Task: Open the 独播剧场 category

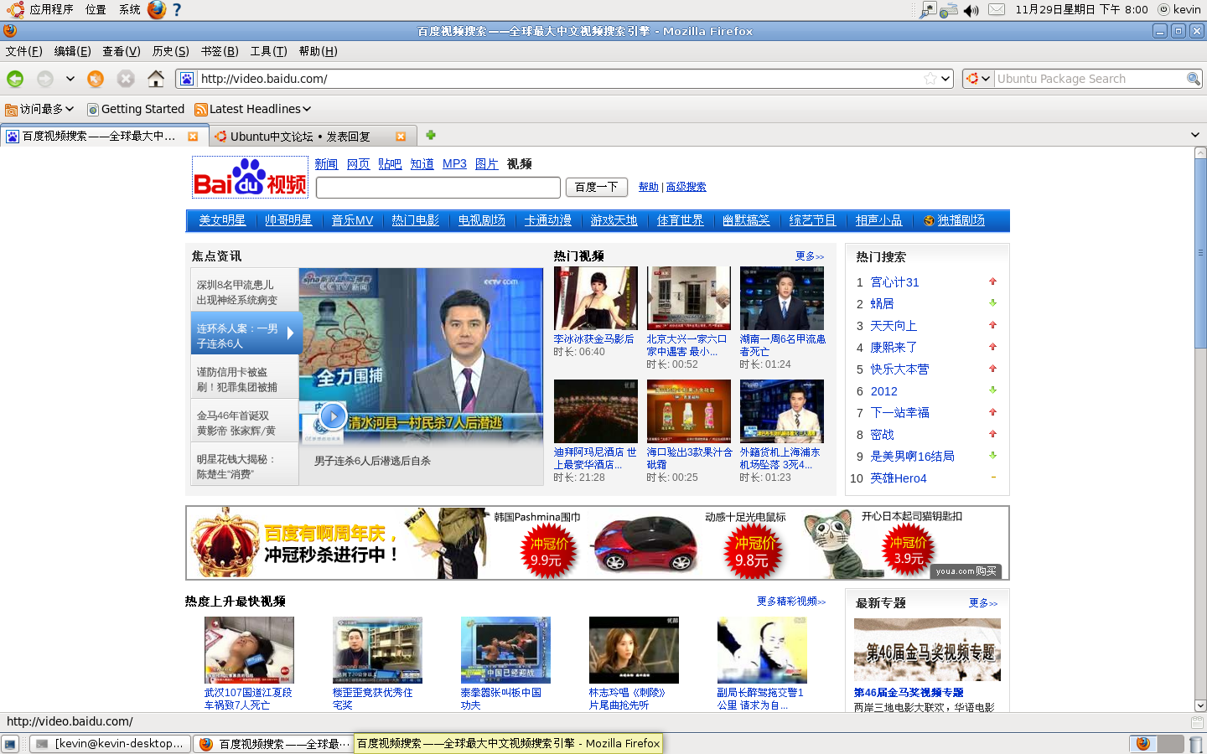Action: coord(961,220)
